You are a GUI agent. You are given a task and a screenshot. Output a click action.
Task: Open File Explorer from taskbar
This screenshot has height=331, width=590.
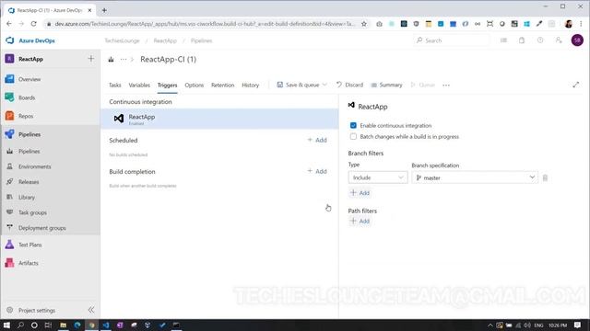[x=64, y=325]
